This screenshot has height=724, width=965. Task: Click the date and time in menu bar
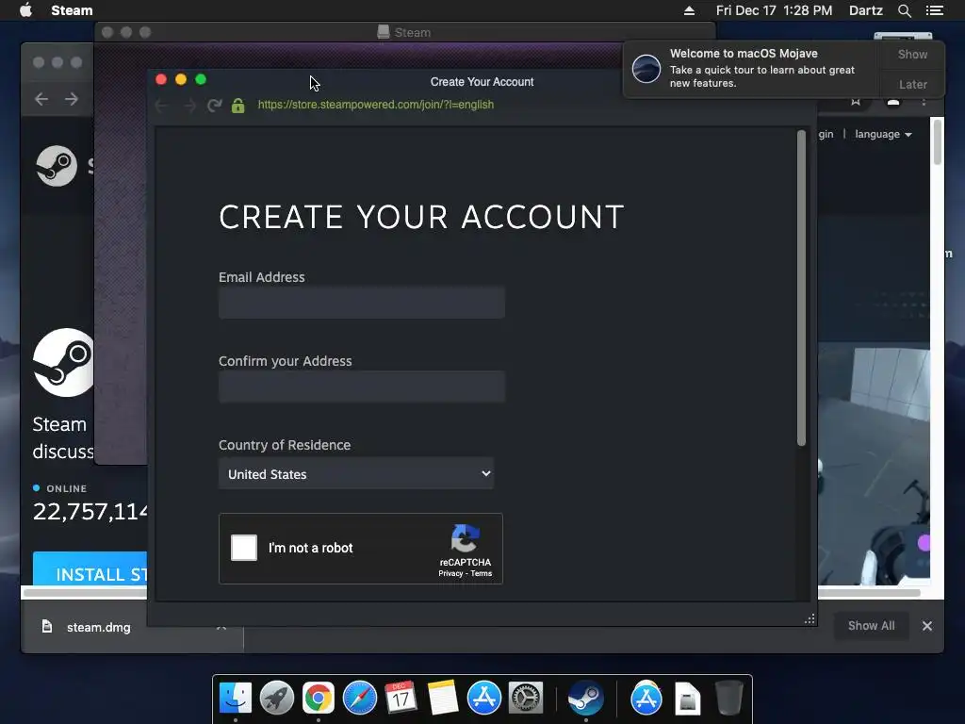tap(774, 10)
